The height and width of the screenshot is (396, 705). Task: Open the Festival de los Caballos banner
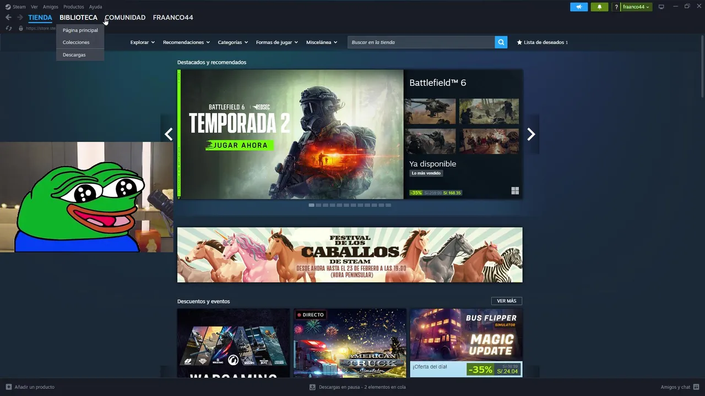(x=350, y=255)
